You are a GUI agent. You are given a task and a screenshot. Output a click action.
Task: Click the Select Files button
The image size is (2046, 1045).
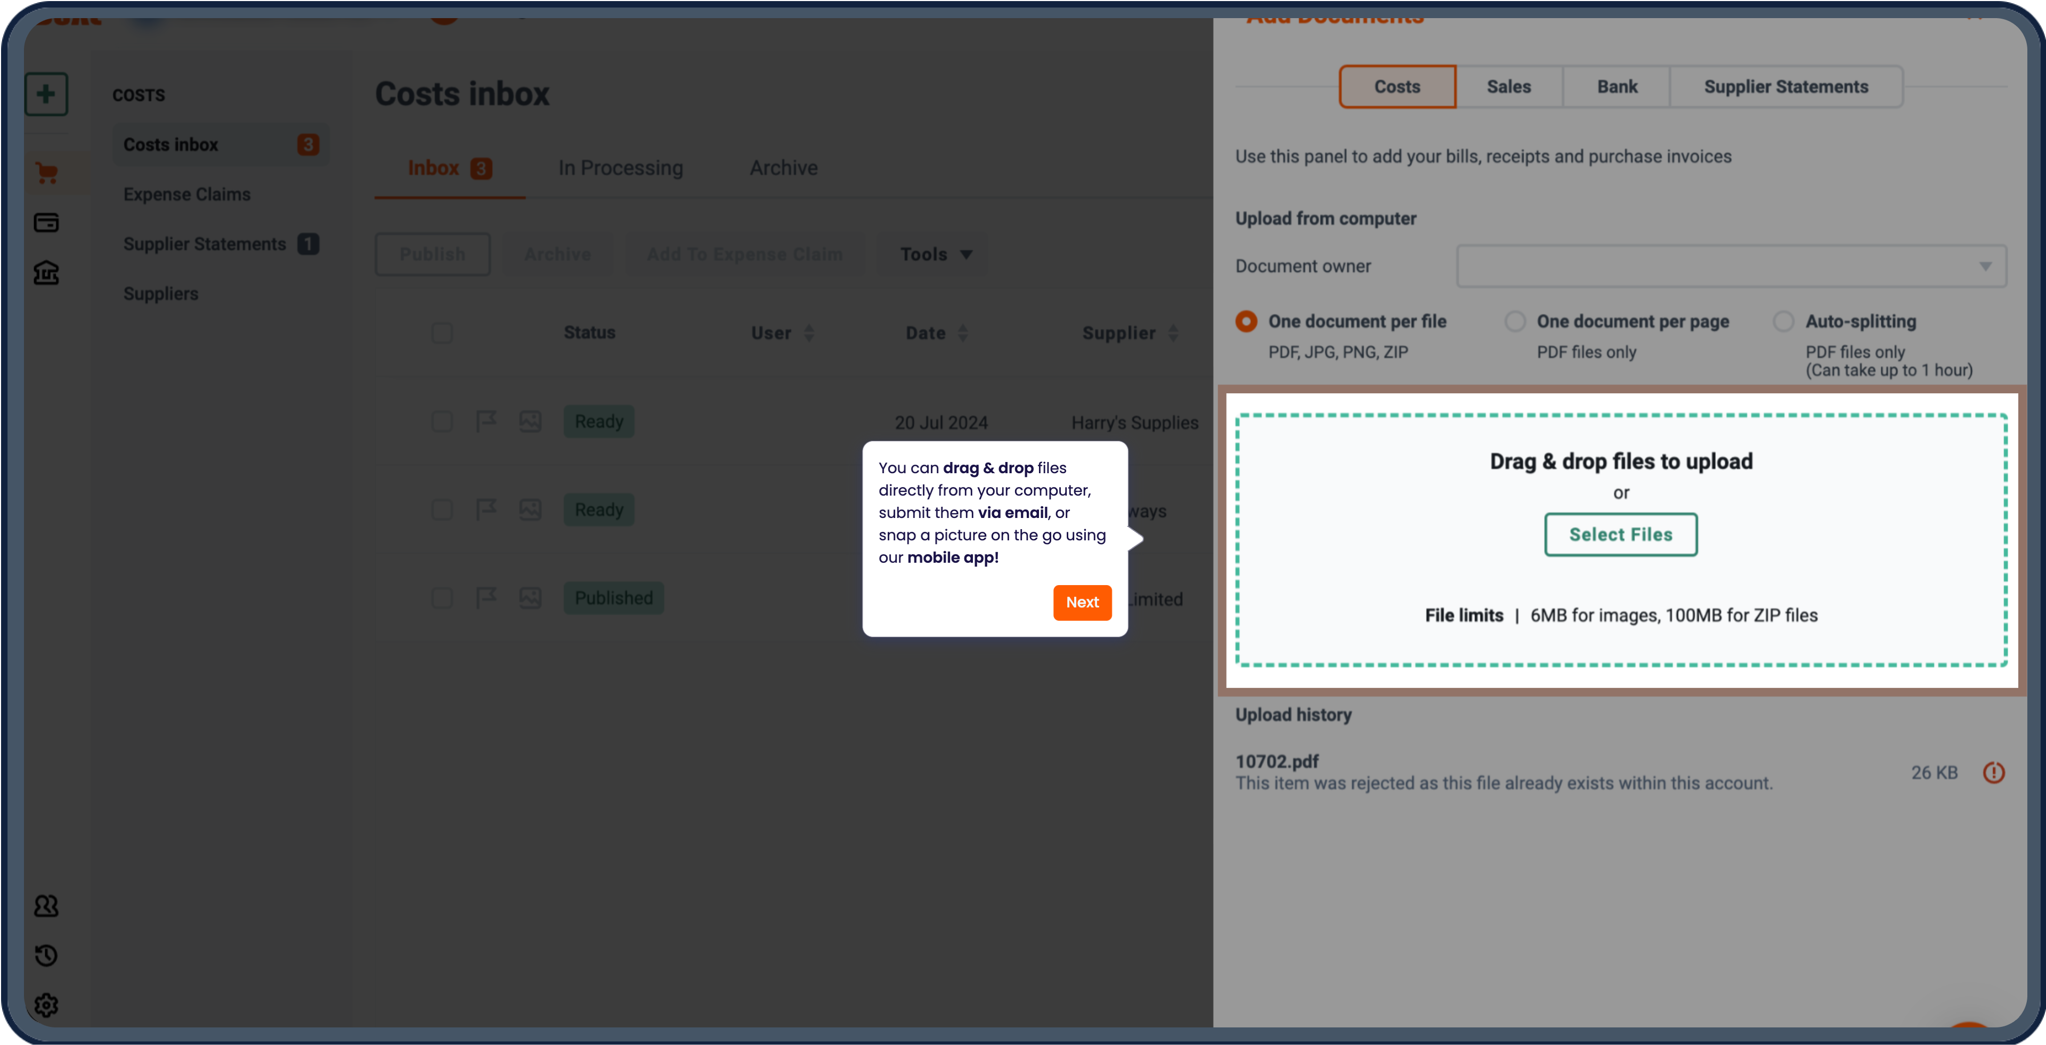click(1620, 534)
